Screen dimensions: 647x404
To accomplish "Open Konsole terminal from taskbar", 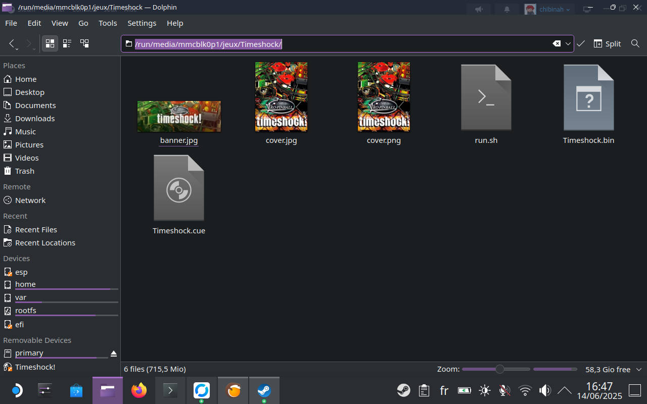I will (170, 390).
